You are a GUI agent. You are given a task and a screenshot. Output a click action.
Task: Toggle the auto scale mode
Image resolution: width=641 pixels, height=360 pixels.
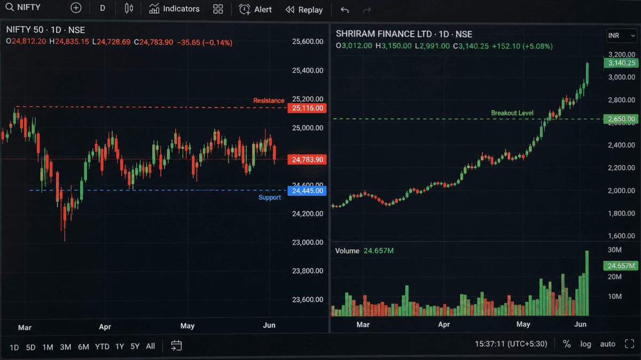[x=608, y=344]
